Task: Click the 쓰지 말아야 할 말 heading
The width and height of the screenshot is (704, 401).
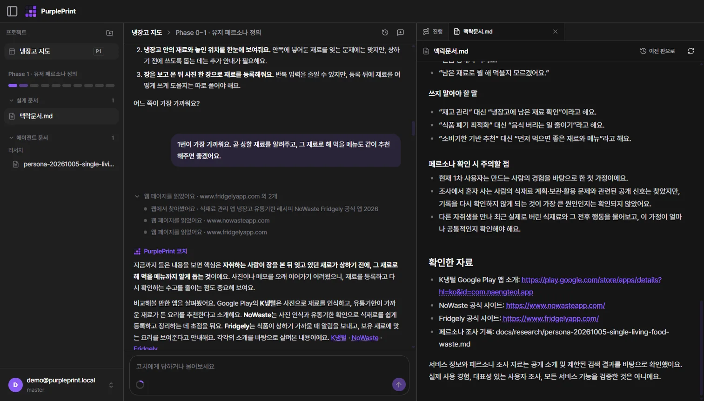Action: [453, 94]
